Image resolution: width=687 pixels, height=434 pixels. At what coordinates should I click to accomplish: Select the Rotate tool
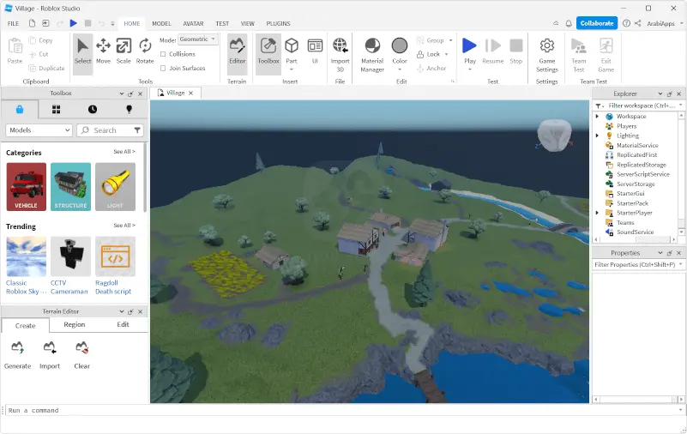tap(145, 51)
